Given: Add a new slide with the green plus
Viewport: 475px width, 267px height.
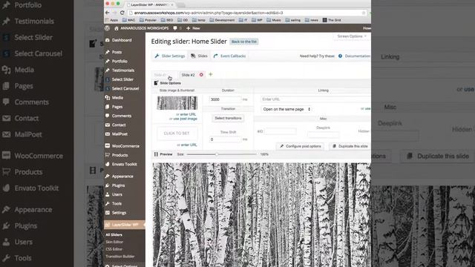Looking at the screenshot, I should click(x=211, y=74).
